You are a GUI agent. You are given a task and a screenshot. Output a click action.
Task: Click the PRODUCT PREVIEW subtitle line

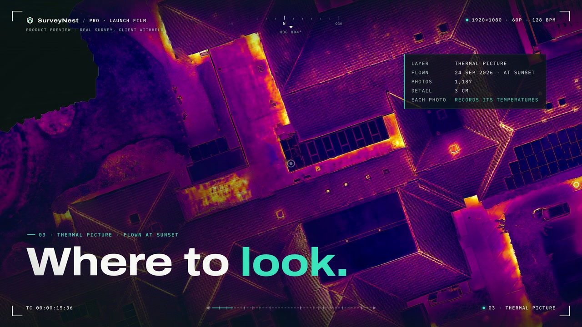click(x=94, y=30)
